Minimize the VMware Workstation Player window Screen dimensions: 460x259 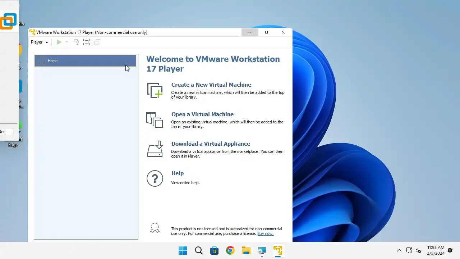[250, 32]
